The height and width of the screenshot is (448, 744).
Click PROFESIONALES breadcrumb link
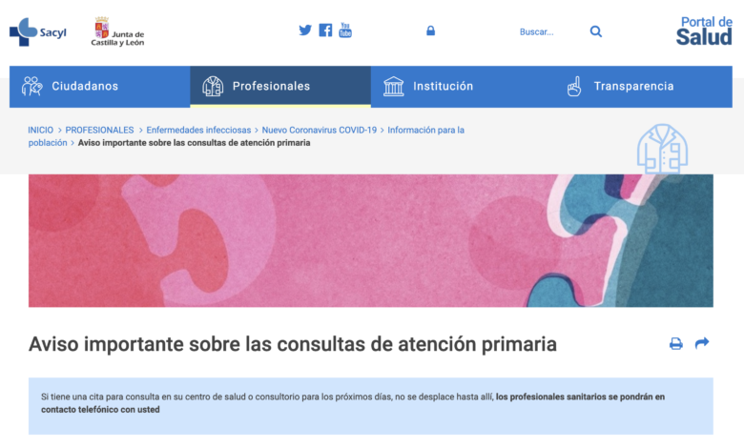point(99,130)
